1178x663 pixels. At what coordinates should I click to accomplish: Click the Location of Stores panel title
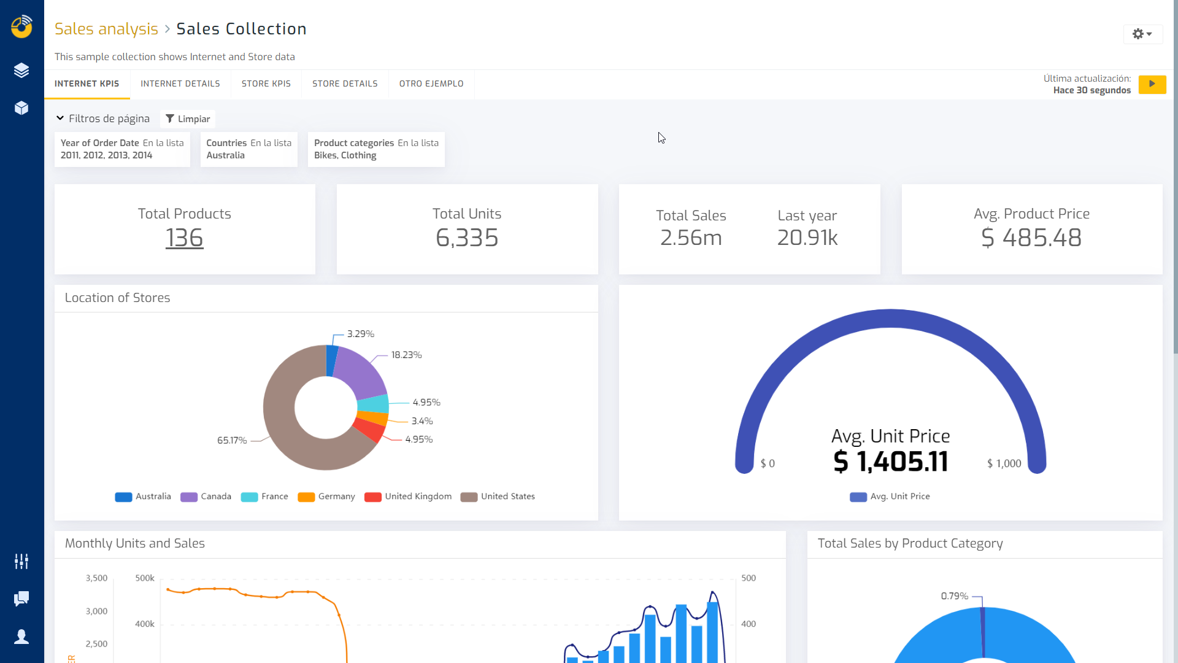[117, 298]
